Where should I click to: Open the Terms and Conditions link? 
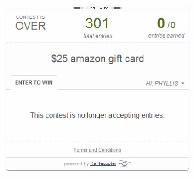point(97,150)
